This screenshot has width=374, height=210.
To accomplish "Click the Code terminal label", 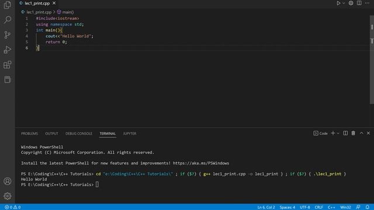I will pyautogui.click(x=321, y=134).
